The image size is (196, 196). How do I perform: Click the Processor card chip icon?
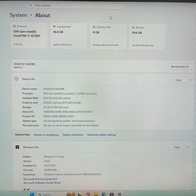14,26
